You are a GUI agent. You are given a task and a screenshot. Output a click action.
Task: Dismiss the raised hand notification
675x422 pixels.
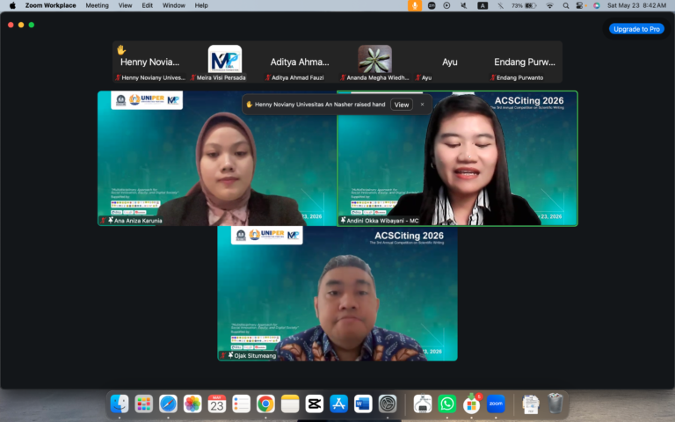click(x=422, y=105)
